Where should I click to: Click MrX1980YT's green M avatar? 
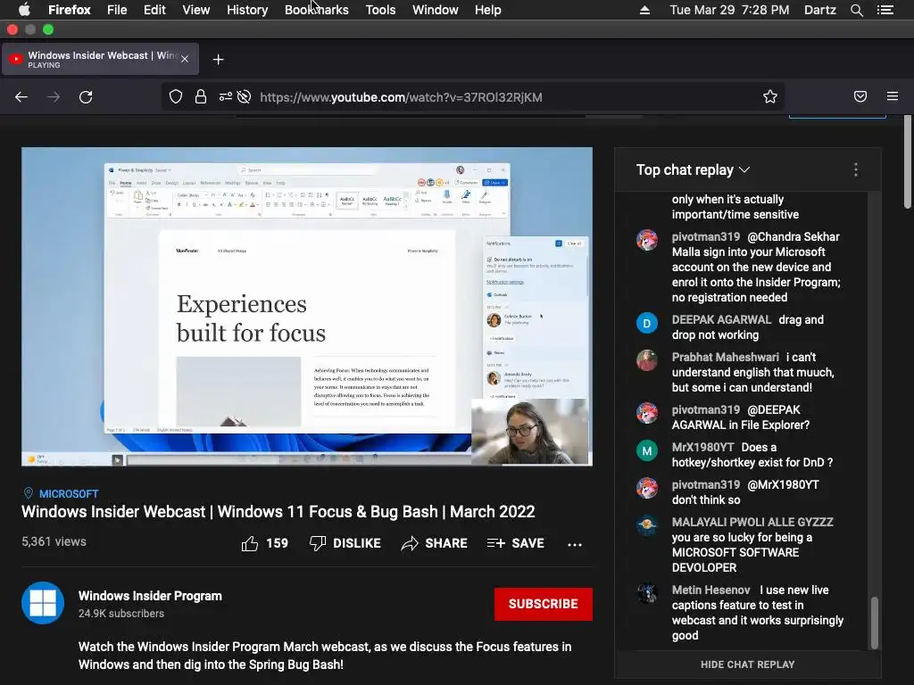click(646, 450)
